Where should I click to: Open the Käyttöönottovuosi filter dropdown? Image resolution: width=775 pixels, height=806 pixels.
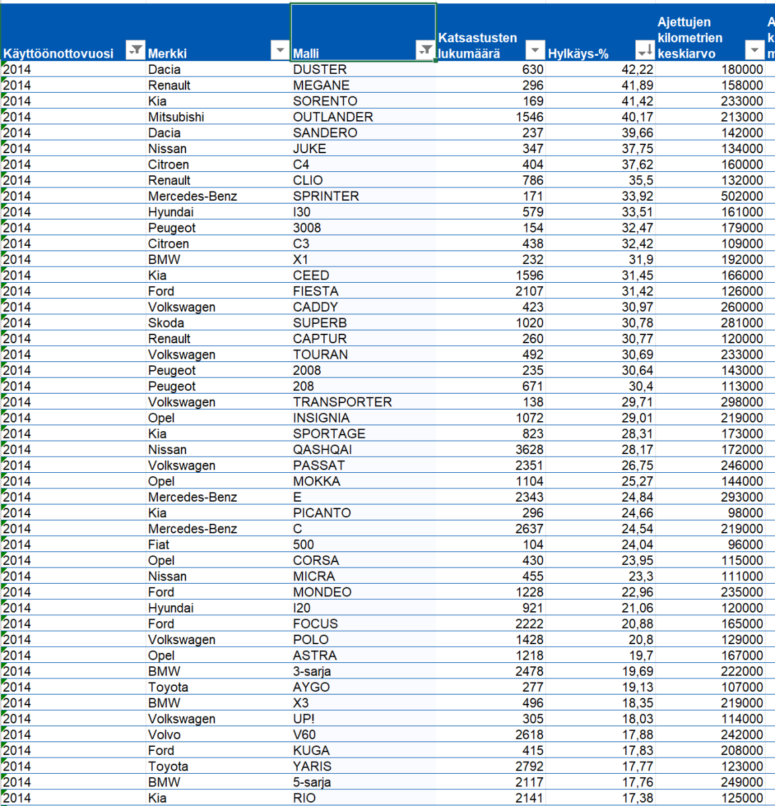coord(136,50)
